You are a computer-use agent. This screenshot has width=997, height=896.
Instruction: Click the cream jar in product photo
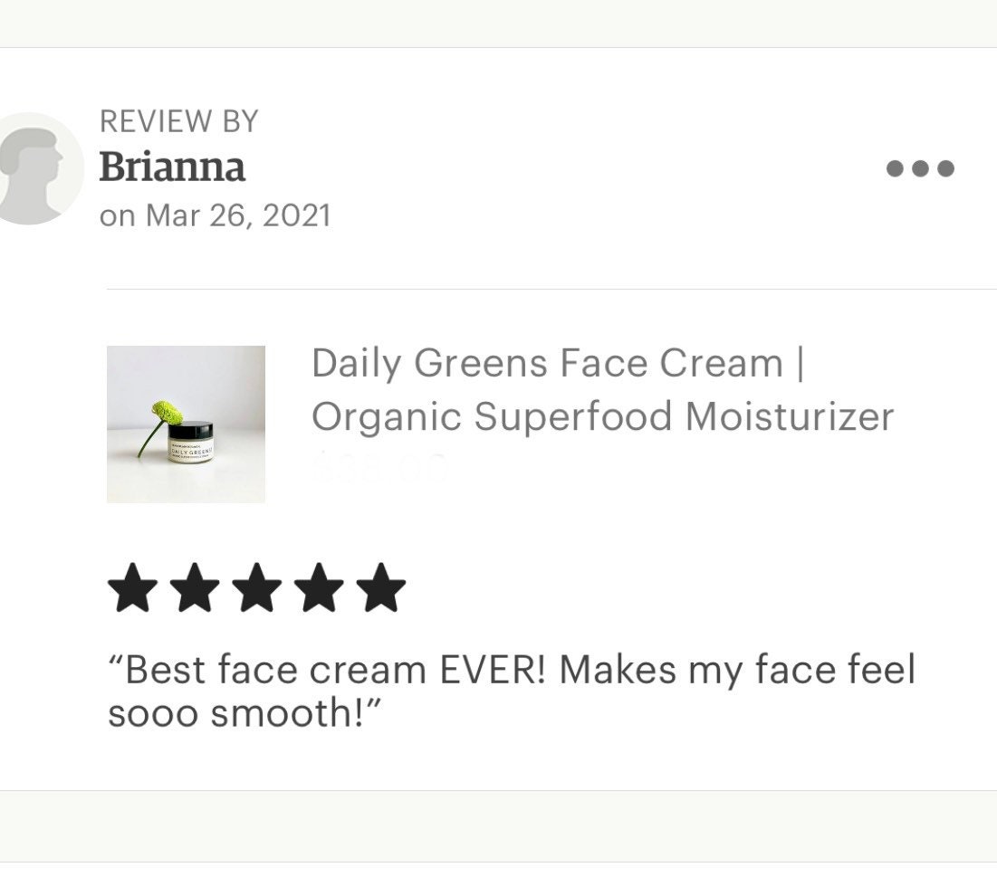click(190, 443)
